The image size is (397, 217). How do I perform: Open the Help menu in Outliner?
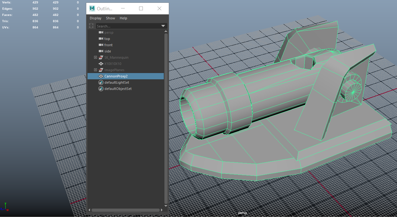(123, 18)
